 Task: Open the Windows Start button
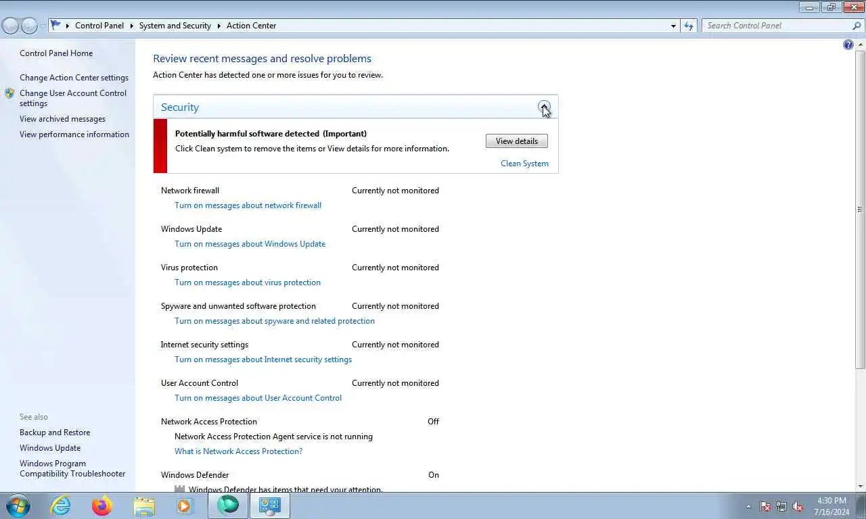pyautogui.click(x=18, y=505)
